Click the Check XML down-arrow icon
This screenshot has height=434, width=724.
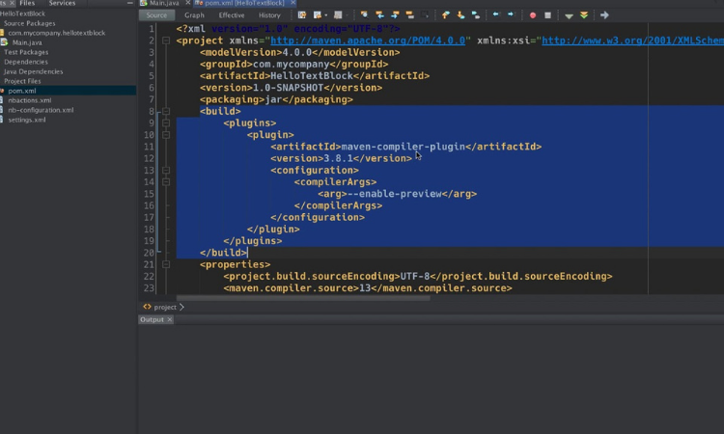click(x=569, y=15)
